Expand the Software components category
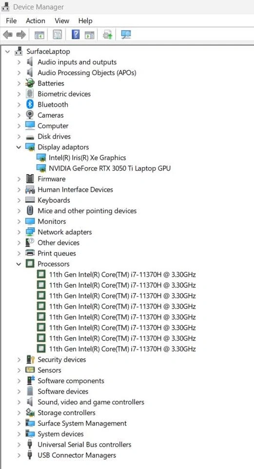Screen dimensions: 254x469 19,381
